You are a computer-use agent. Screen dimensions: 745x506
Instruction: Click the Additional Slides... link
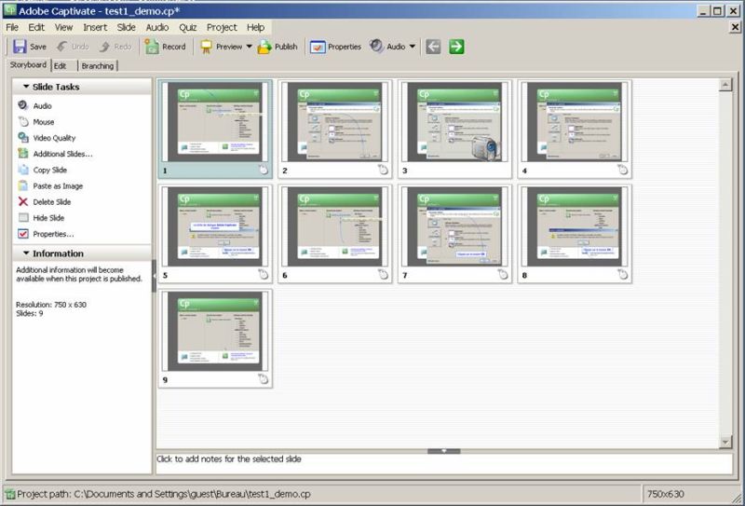(x=62, y=154)
